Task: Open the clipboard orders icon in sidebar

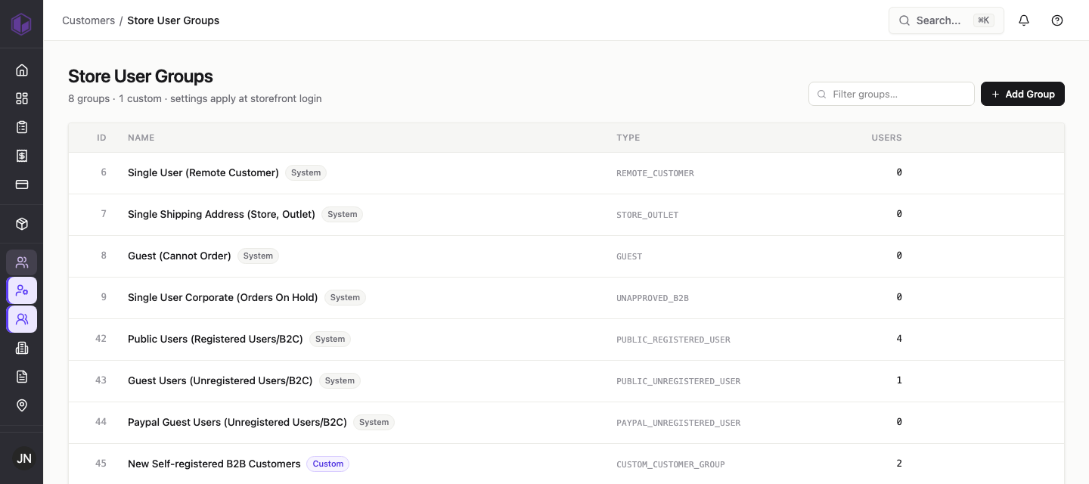Action: [22, 127]
